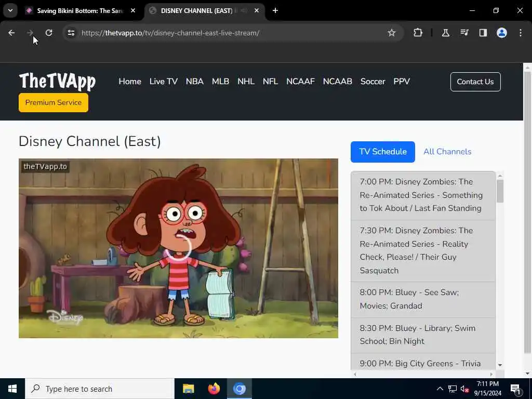Click the forward navigation arrow
This screenshot has width=532, height=399.
point(30,33)
